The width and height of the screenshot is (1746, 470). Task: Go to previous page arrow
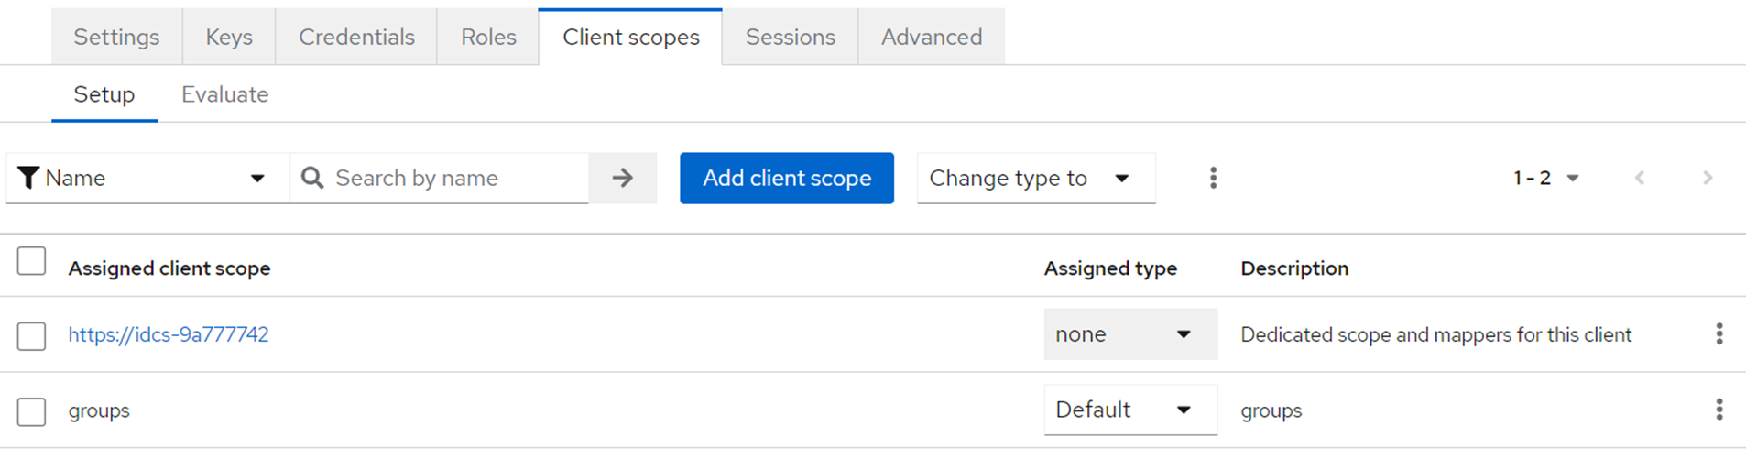click(1640, 178)
